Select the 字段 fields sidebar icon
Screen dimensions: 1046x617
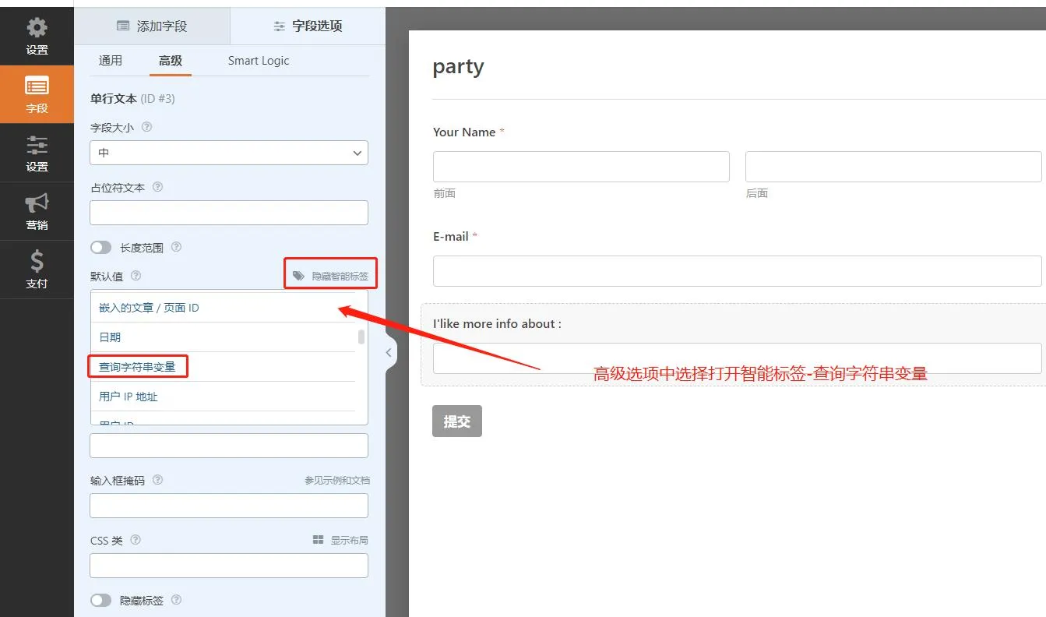(x=37, y=94)
